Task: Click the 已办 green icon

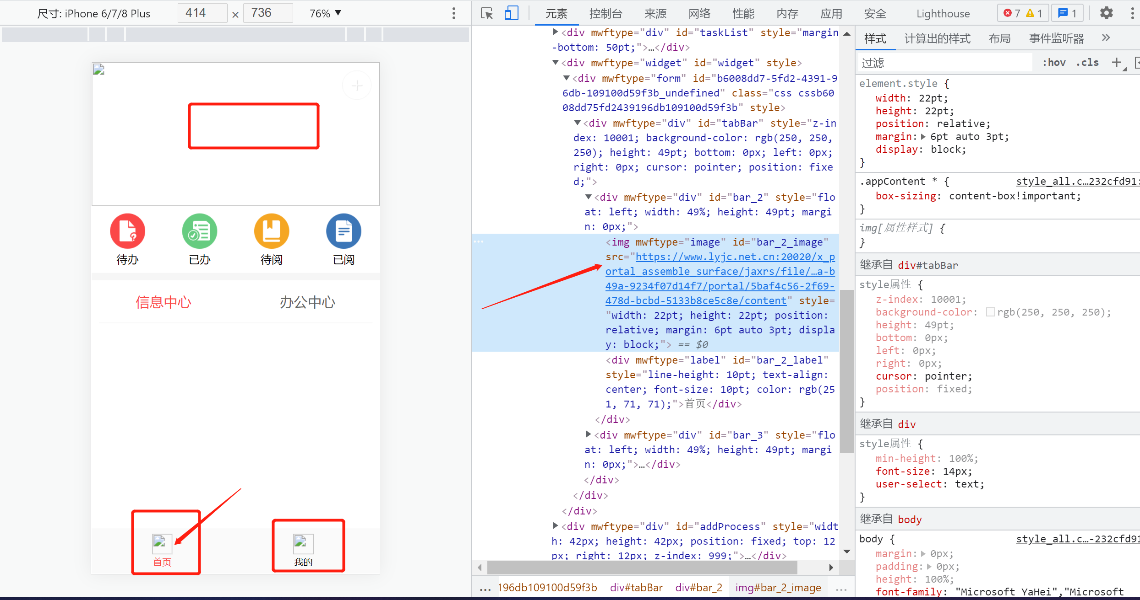Action: [x=199, y=231]
